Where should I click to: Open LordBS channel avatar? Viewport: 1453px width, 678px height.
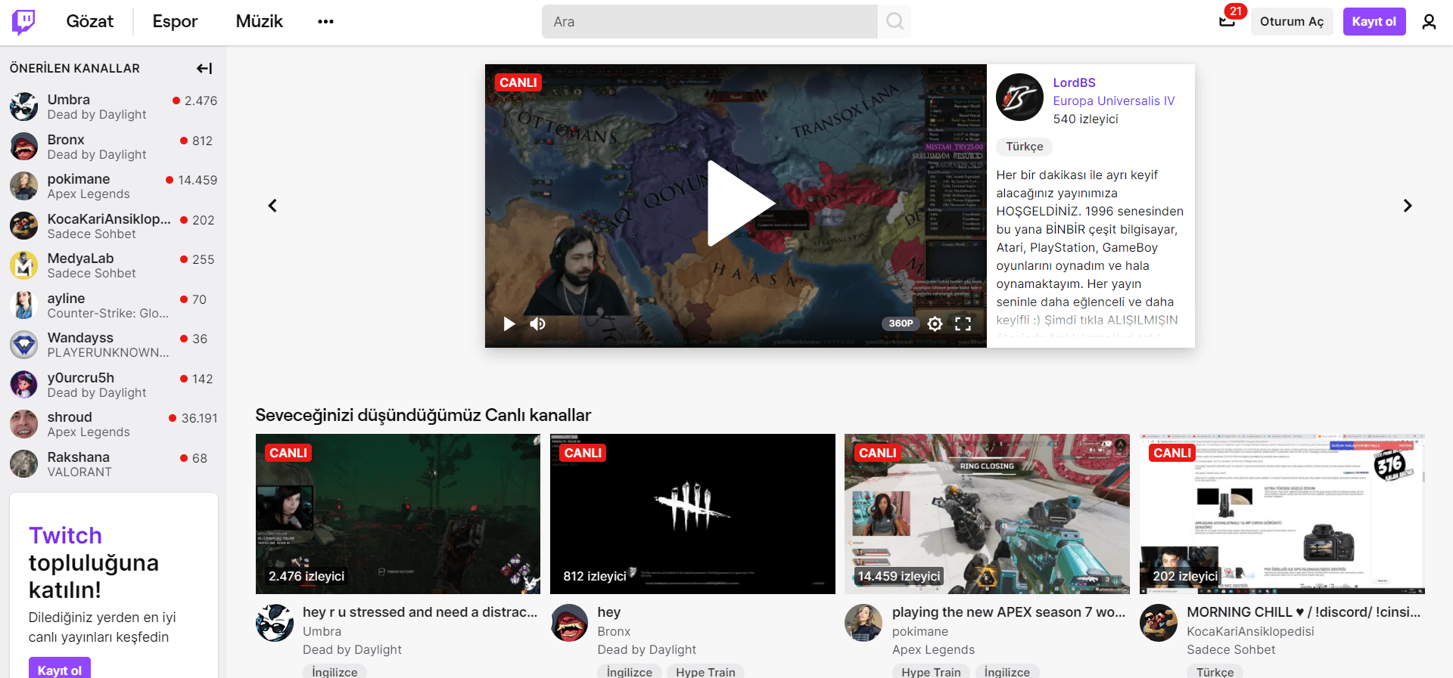(x=1019, y=98)
